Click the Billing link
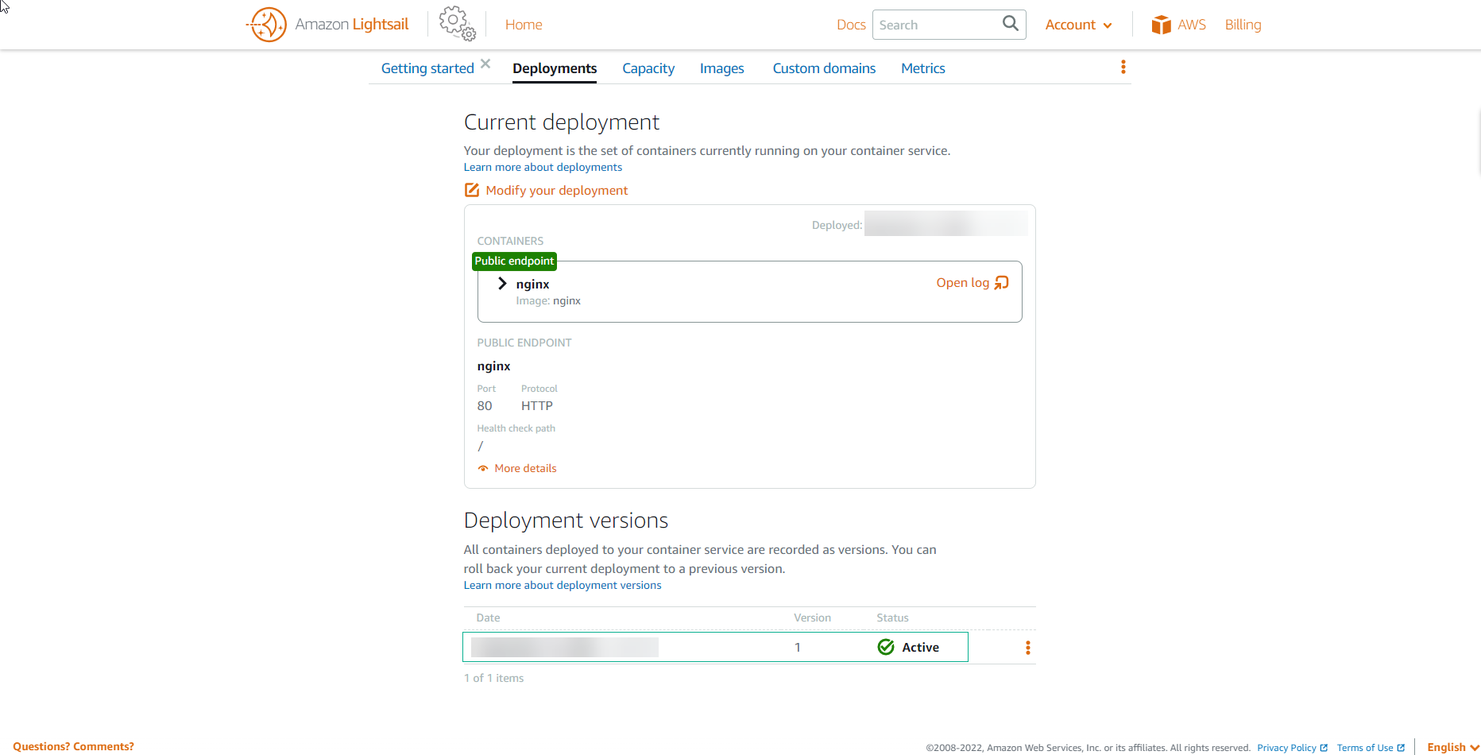Image resolution: width=1481 pixels, height=755 pixels. pyautogui.click(x=1243, y=25)
